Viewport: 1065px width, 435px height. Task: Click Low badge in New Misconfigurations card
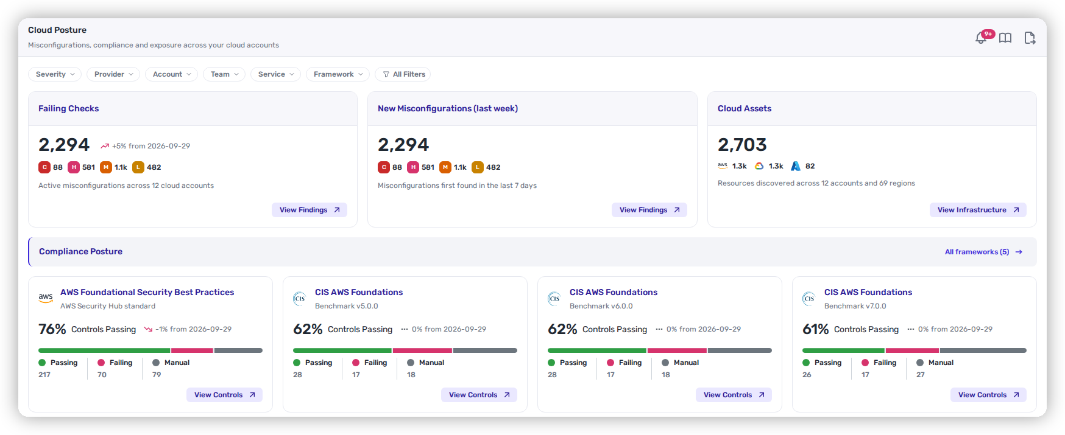point(478,167)
